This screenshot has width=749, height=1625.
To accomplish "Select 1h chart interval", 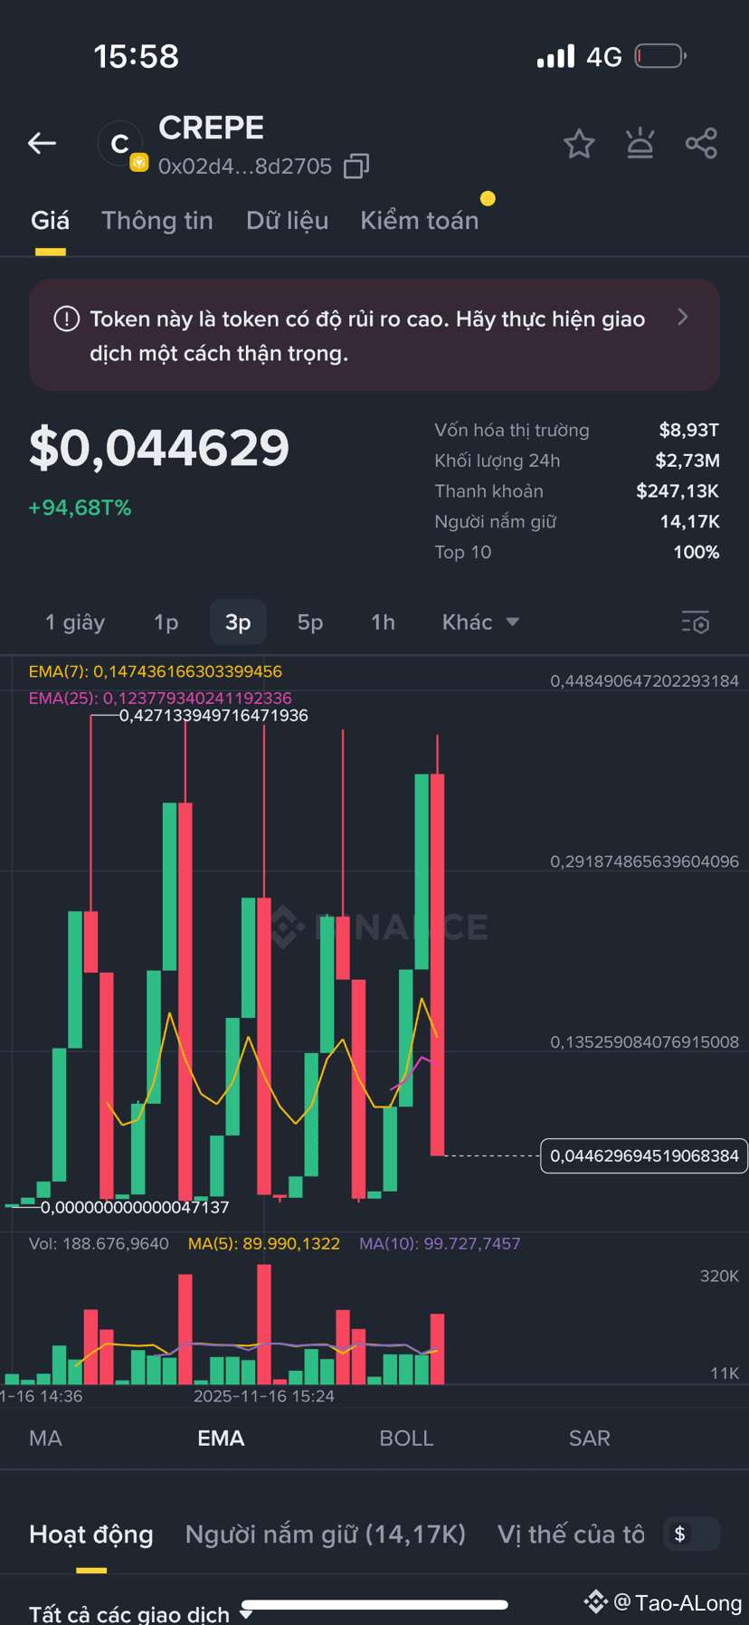I will 383,622.
